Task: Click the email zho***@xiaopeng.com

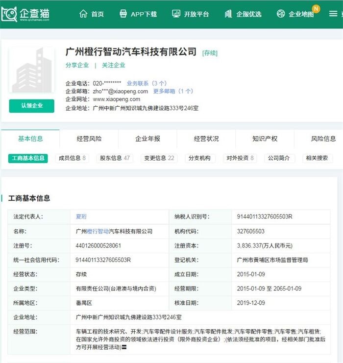Action: [121, 91]
